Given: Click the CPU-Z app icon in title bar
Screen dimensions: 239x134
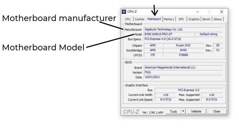Looking at the screenshot, I should click(124, 12).
